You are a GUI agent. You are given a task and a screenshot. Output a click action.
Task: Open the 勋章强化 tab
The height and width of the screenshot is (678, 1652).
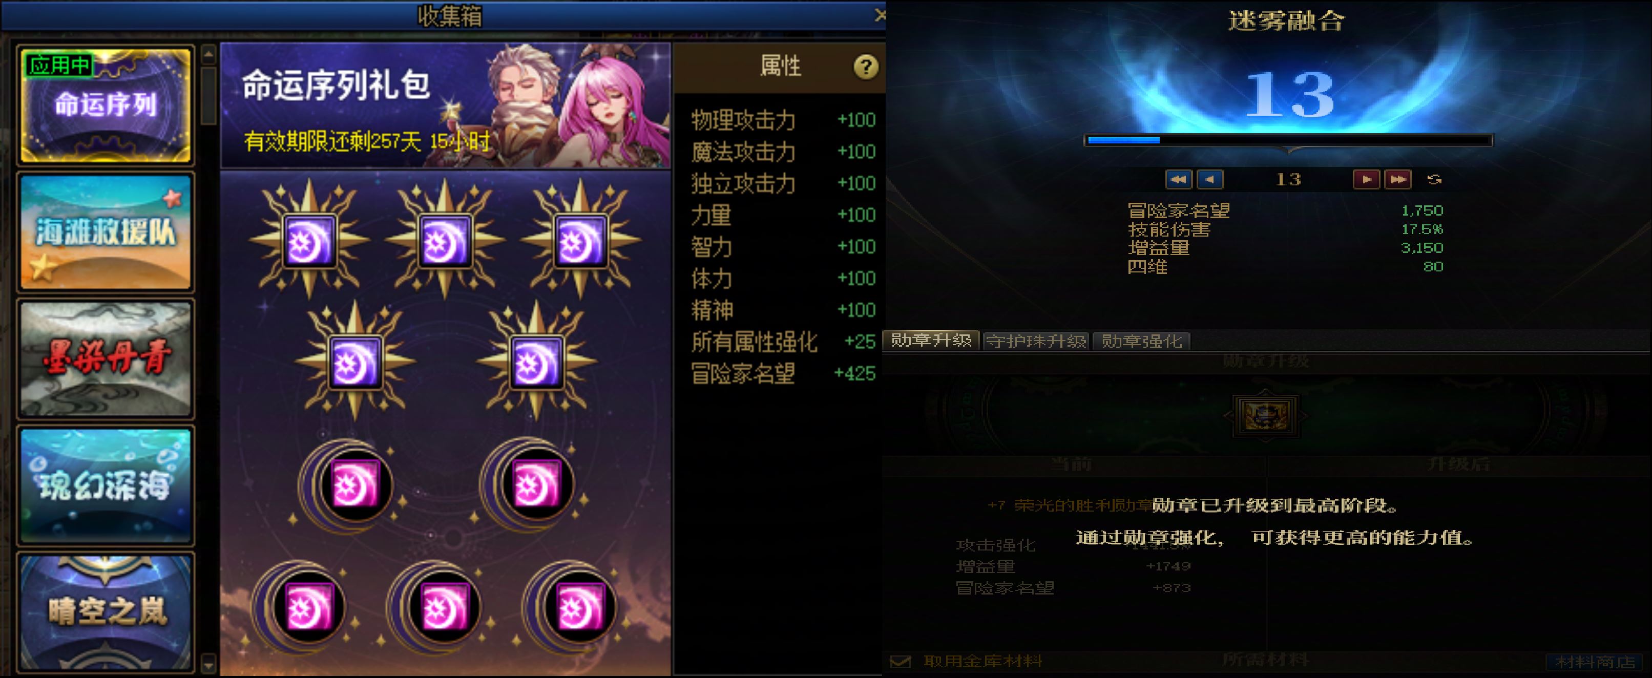[x=1141, y=341]
